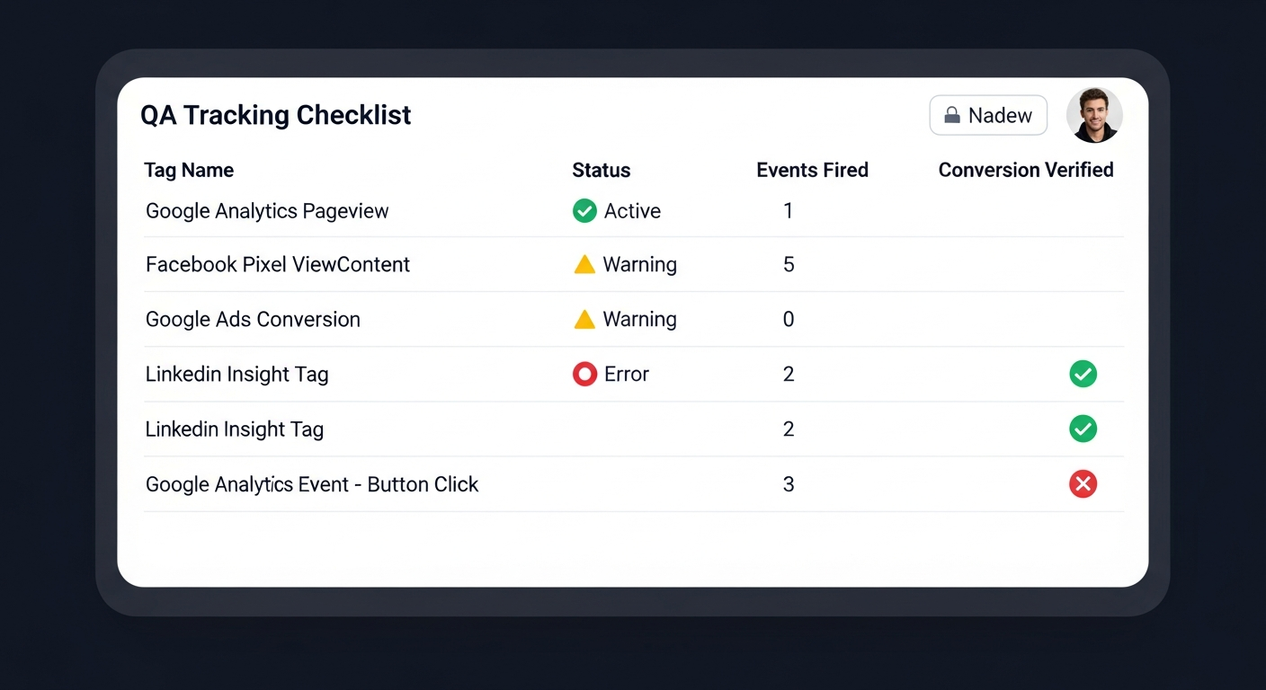Toggle conversion verification for Google Analytics Event row
The height and width of the screenshot is (690, 1266).
1083,484
